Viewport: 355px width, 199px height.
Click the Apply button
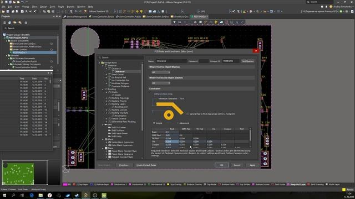[252, 165]
